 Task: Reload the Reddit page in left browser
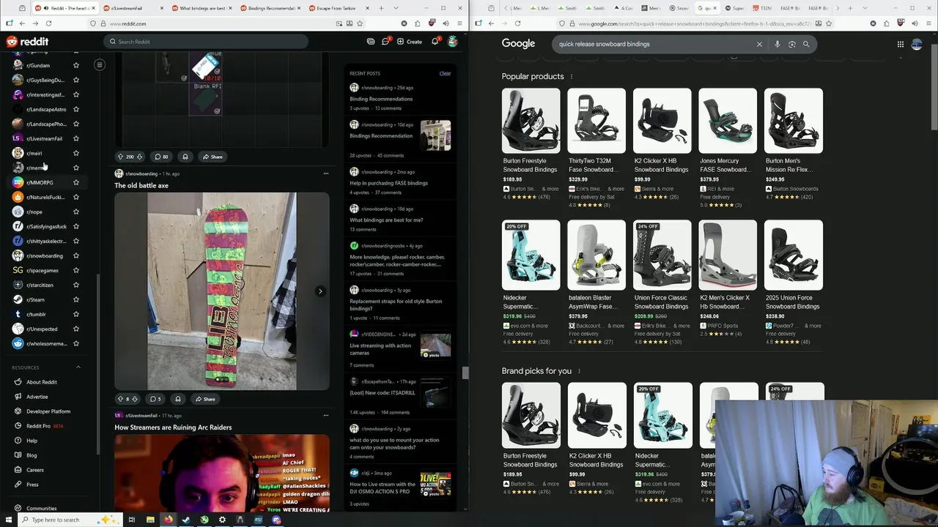coord(48,23)
